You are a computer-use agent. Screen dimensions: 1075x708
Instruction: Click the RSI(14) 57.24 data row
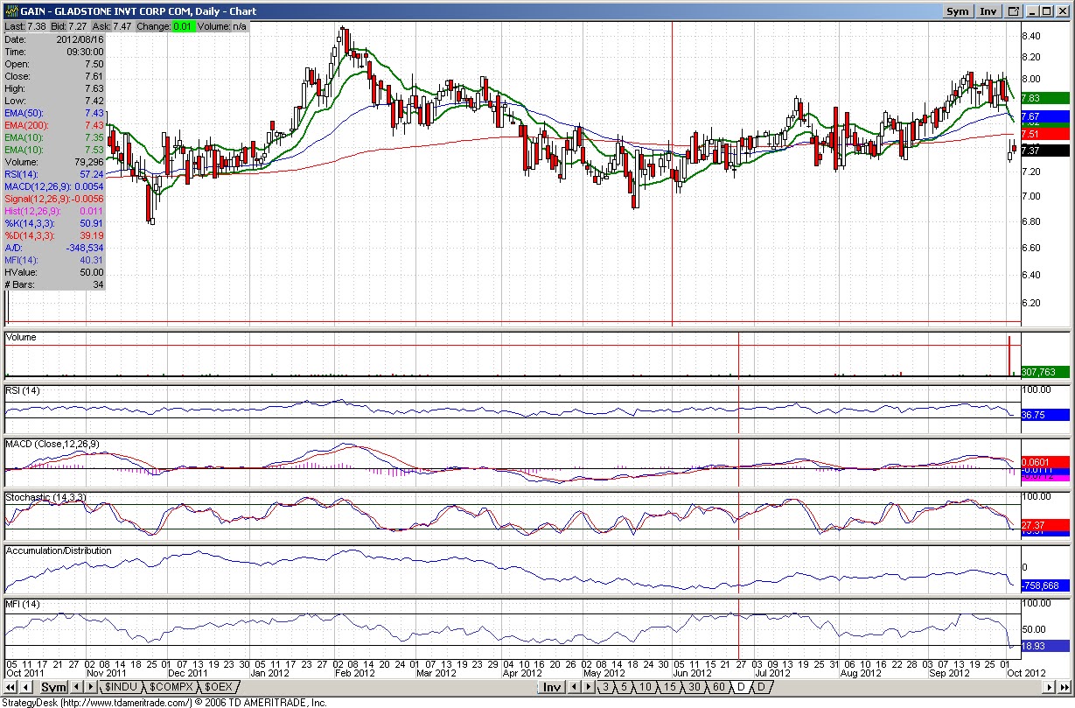click(x=54, y=174)
